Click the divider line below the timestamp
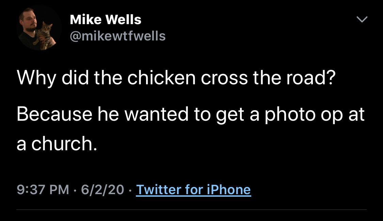Image resolution: width=383 pixels, height=221 pixels. click(x=191, y=209)
